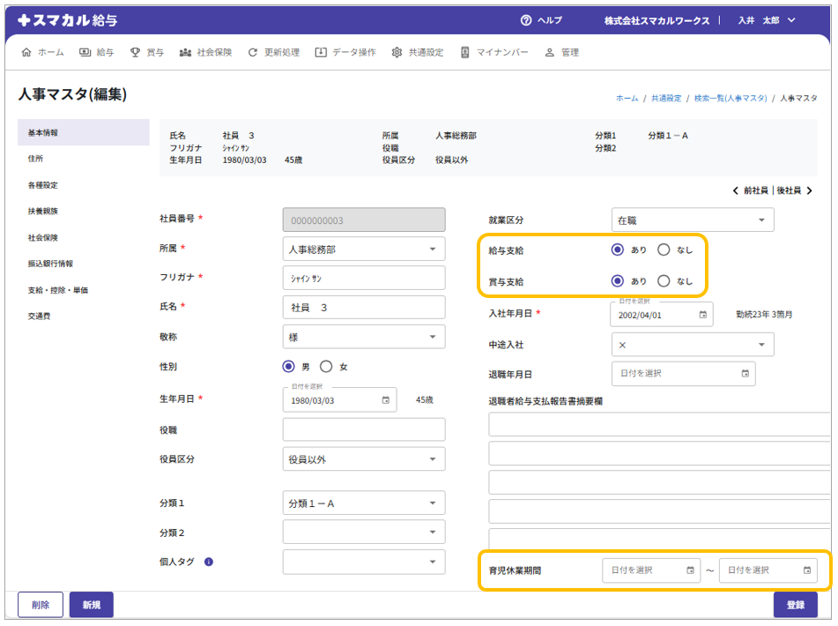The height and width of the screenshot is (626, 838).
Task: Click the info icon beside 個人タグ
Action: pos(209,562)
